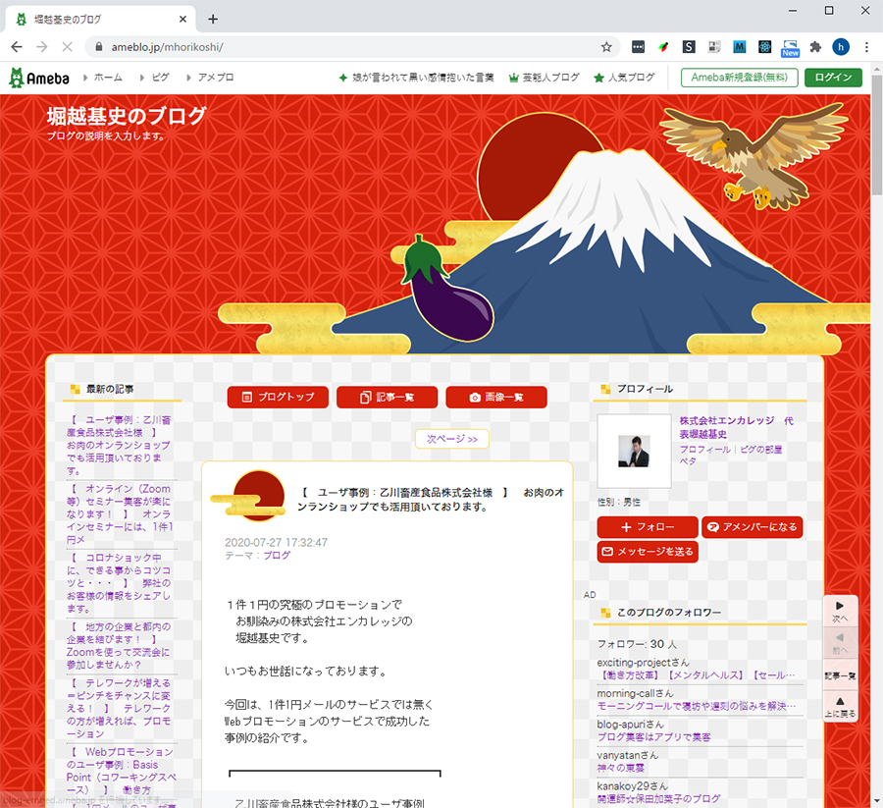Click the browser forward arrow
The image size is (883, 808).
coord(42,47)
